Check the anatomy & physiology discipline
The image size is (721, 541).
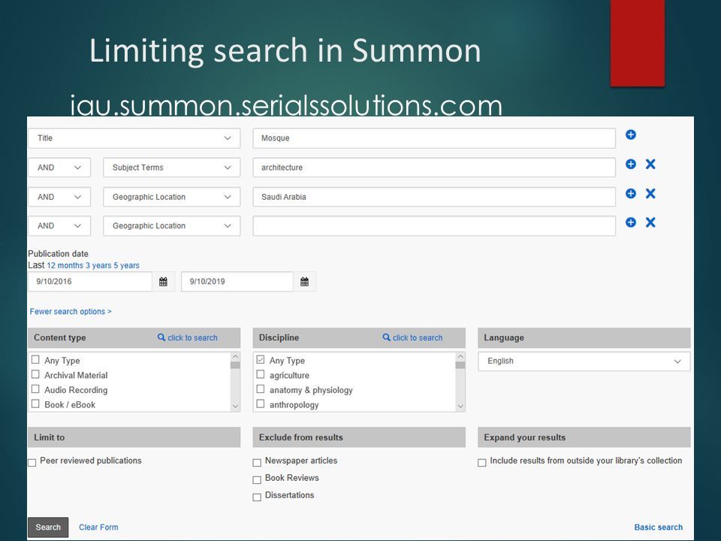[261, 388]
